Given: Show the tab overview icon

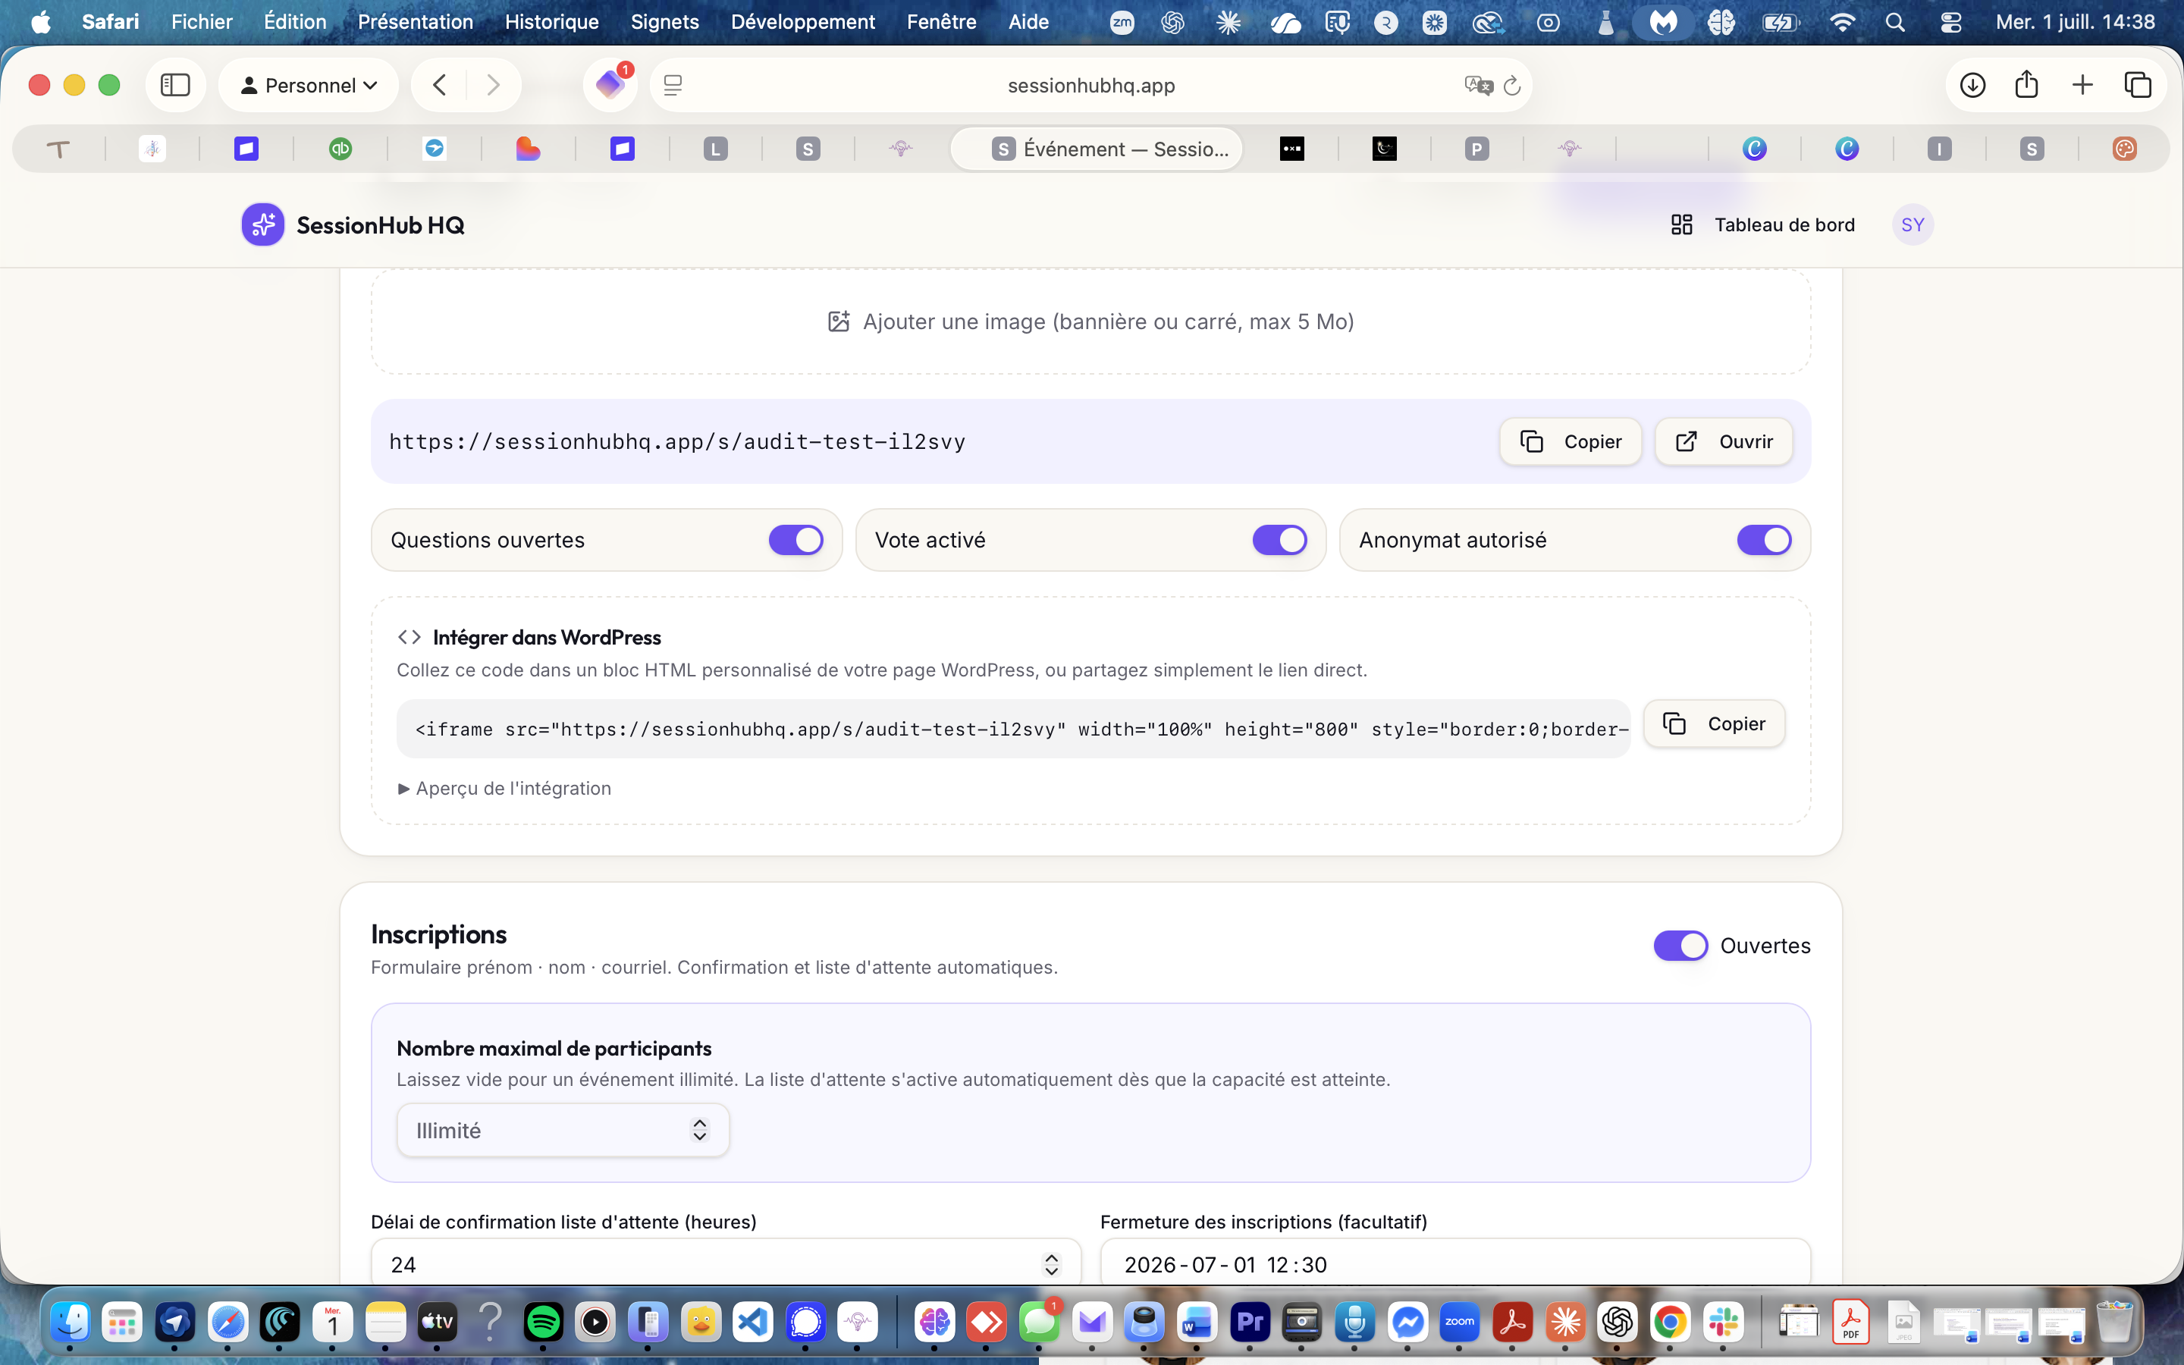Looking at the screenshot, I should (2138, 85).
